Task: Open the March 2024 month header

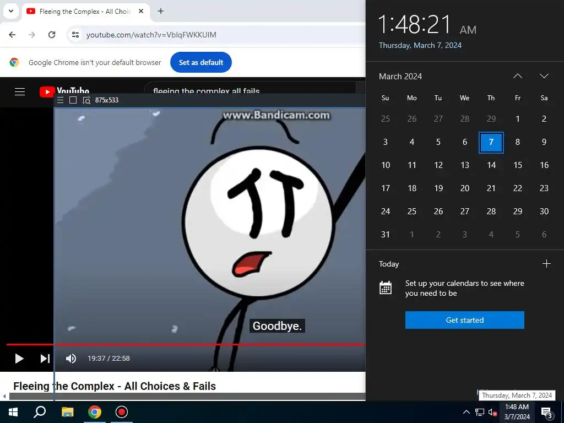Action: [400, 76]
